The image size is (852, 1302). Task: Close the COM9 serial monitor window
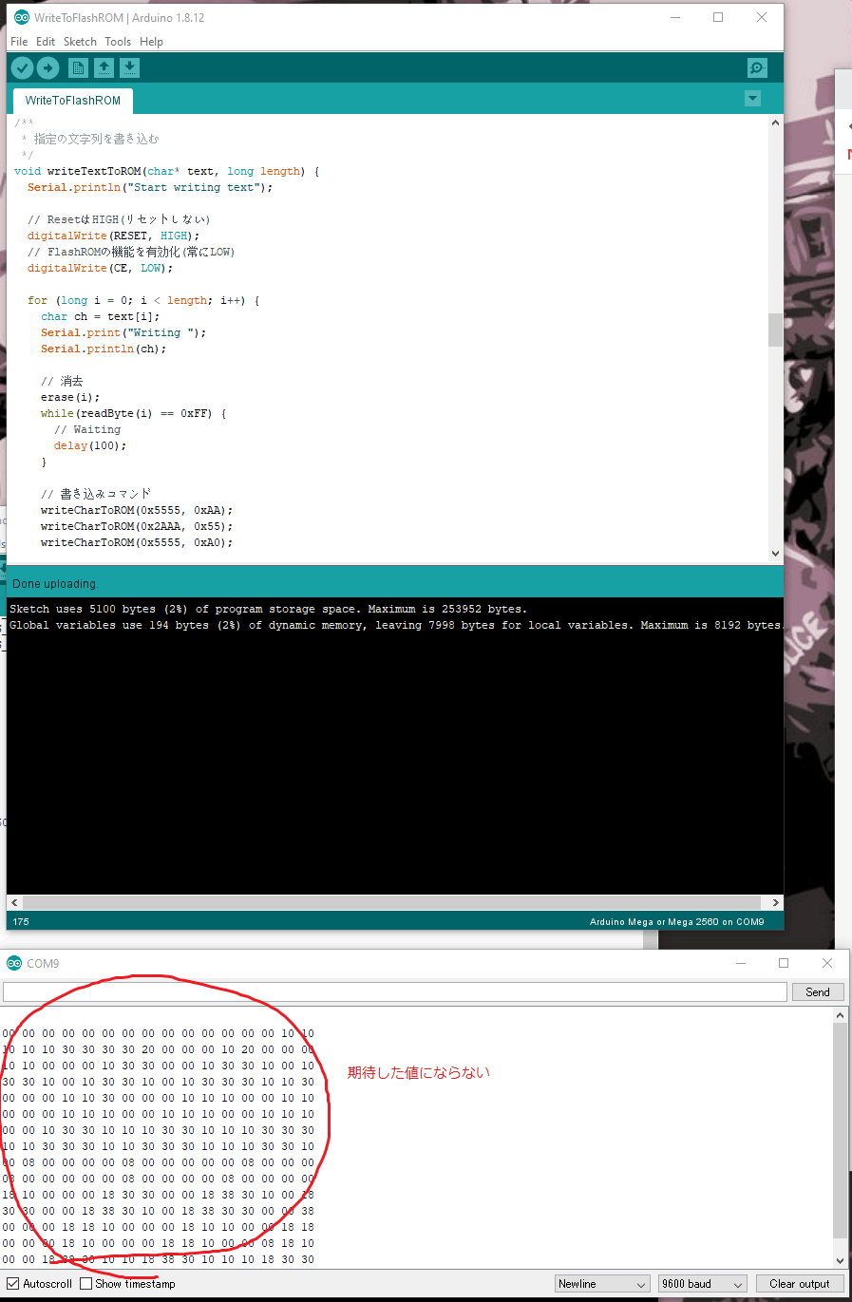pos(826,963)
